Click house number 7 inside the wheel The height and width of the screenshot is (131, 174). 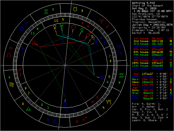[110, 56]
